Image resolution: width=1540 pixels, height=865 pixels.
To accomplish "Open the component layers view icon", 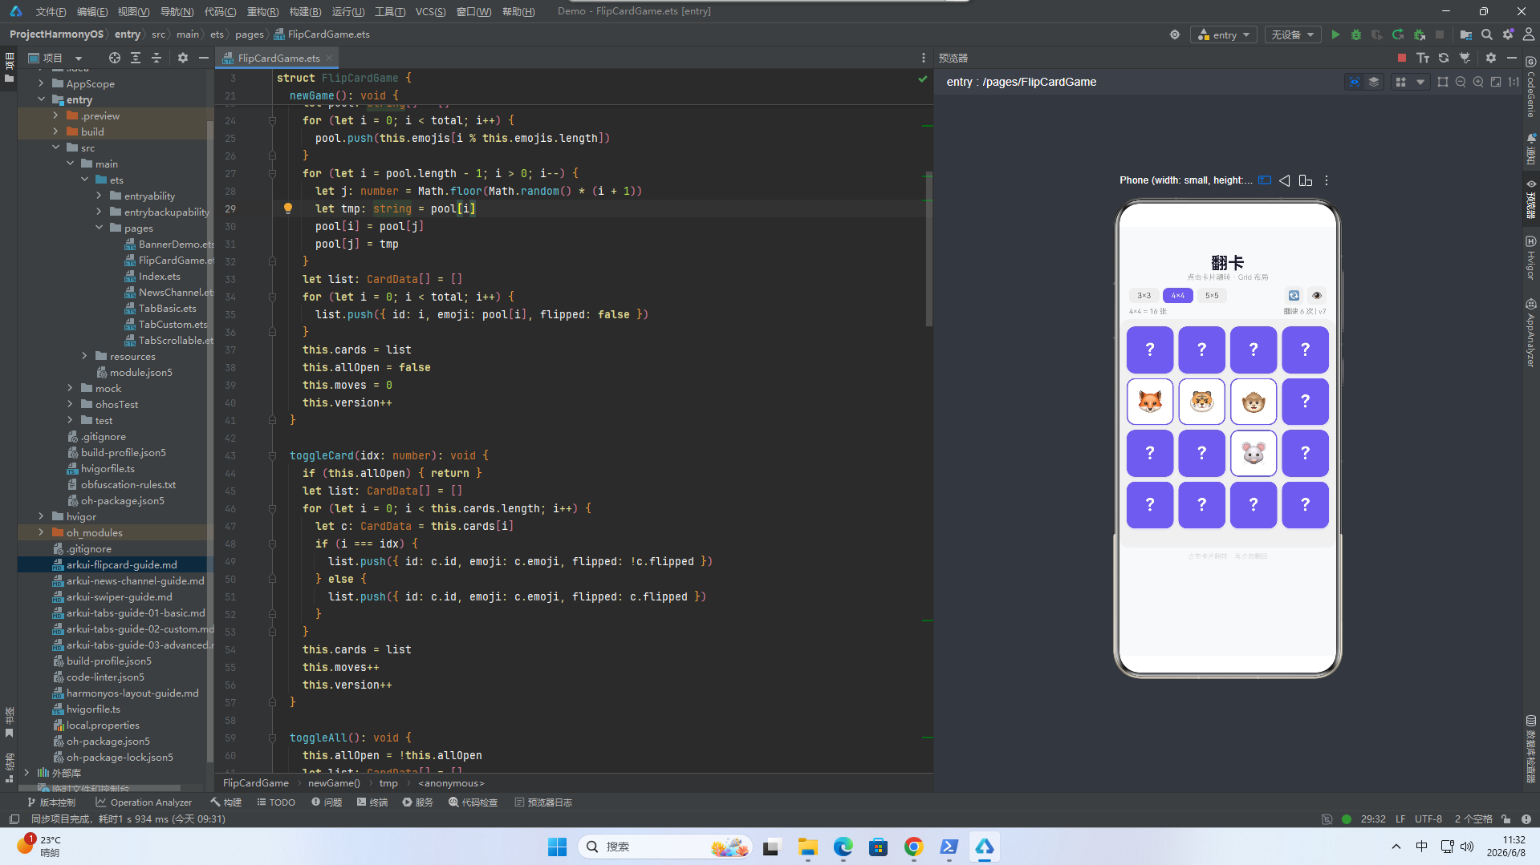I will pos(1374,82).
